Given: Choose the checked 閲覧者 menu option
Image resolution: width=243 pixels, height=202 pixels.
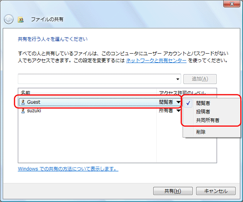Looking at the screenshot, I should tap(203, 103).
